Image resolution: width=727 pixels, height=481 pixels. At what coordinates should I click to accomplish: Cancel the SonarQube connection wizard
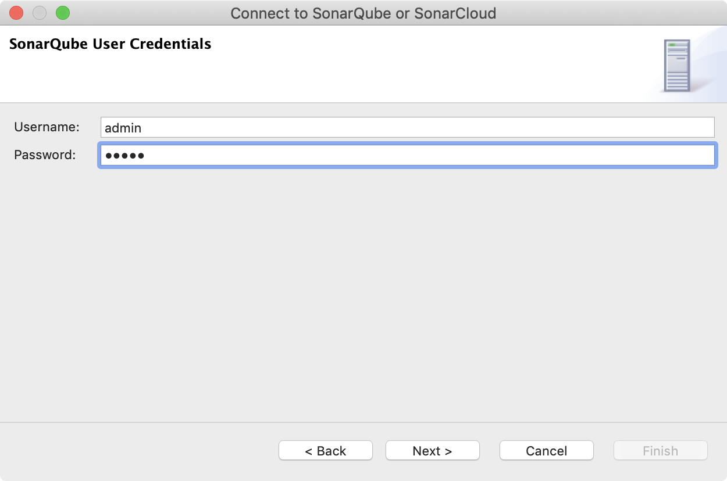pyautogui.click(x=546, y=450)
